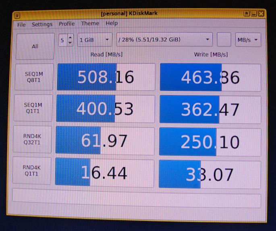Close the KDiskMark window

[x=261, y=14]
